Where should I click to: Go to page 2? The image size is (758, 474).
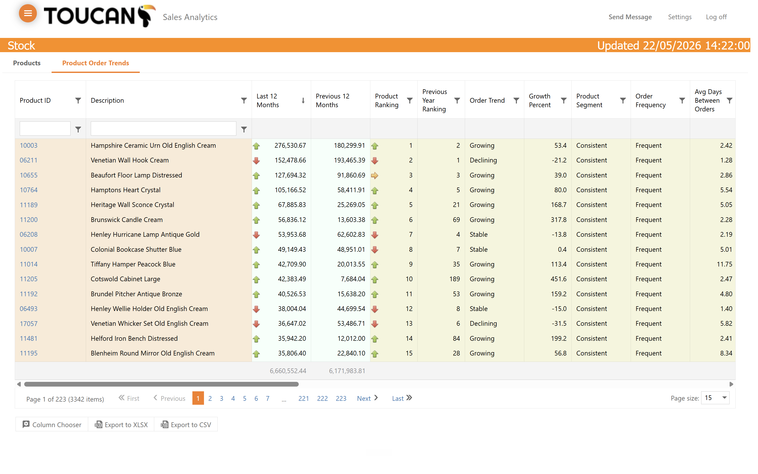(x=210, y=398)
